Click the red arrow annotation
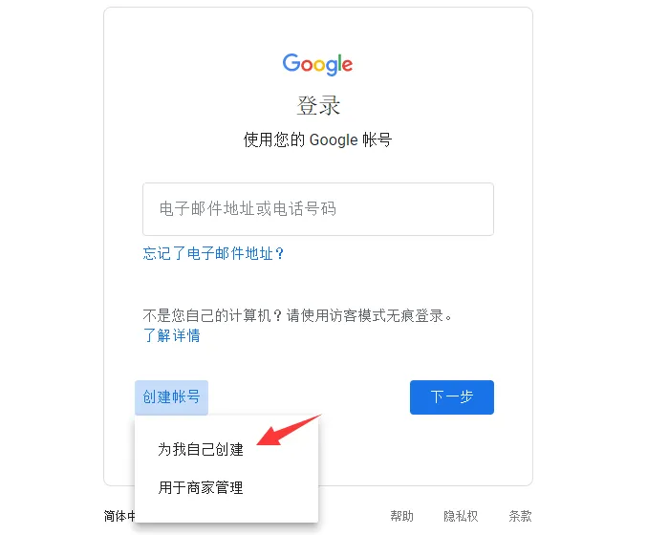Viewport: 647px width, 535px height. tap(289, 431)
